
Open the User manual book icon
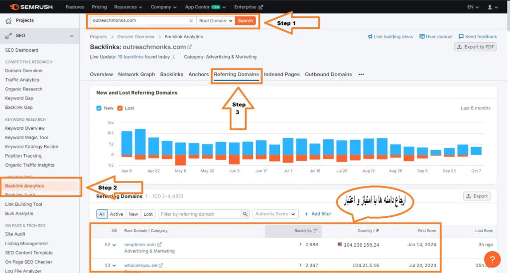pos(422,37)
